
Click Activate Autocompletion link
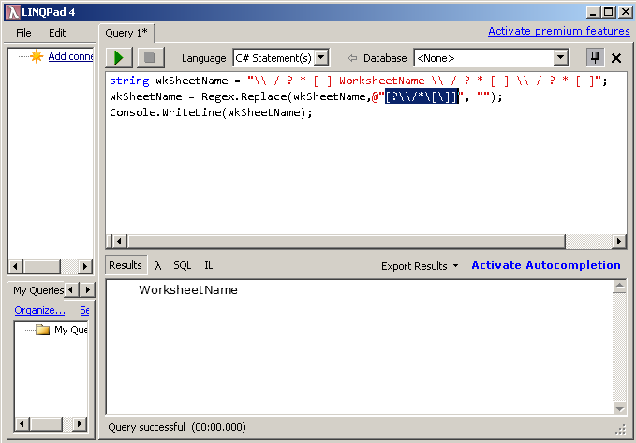546,265
